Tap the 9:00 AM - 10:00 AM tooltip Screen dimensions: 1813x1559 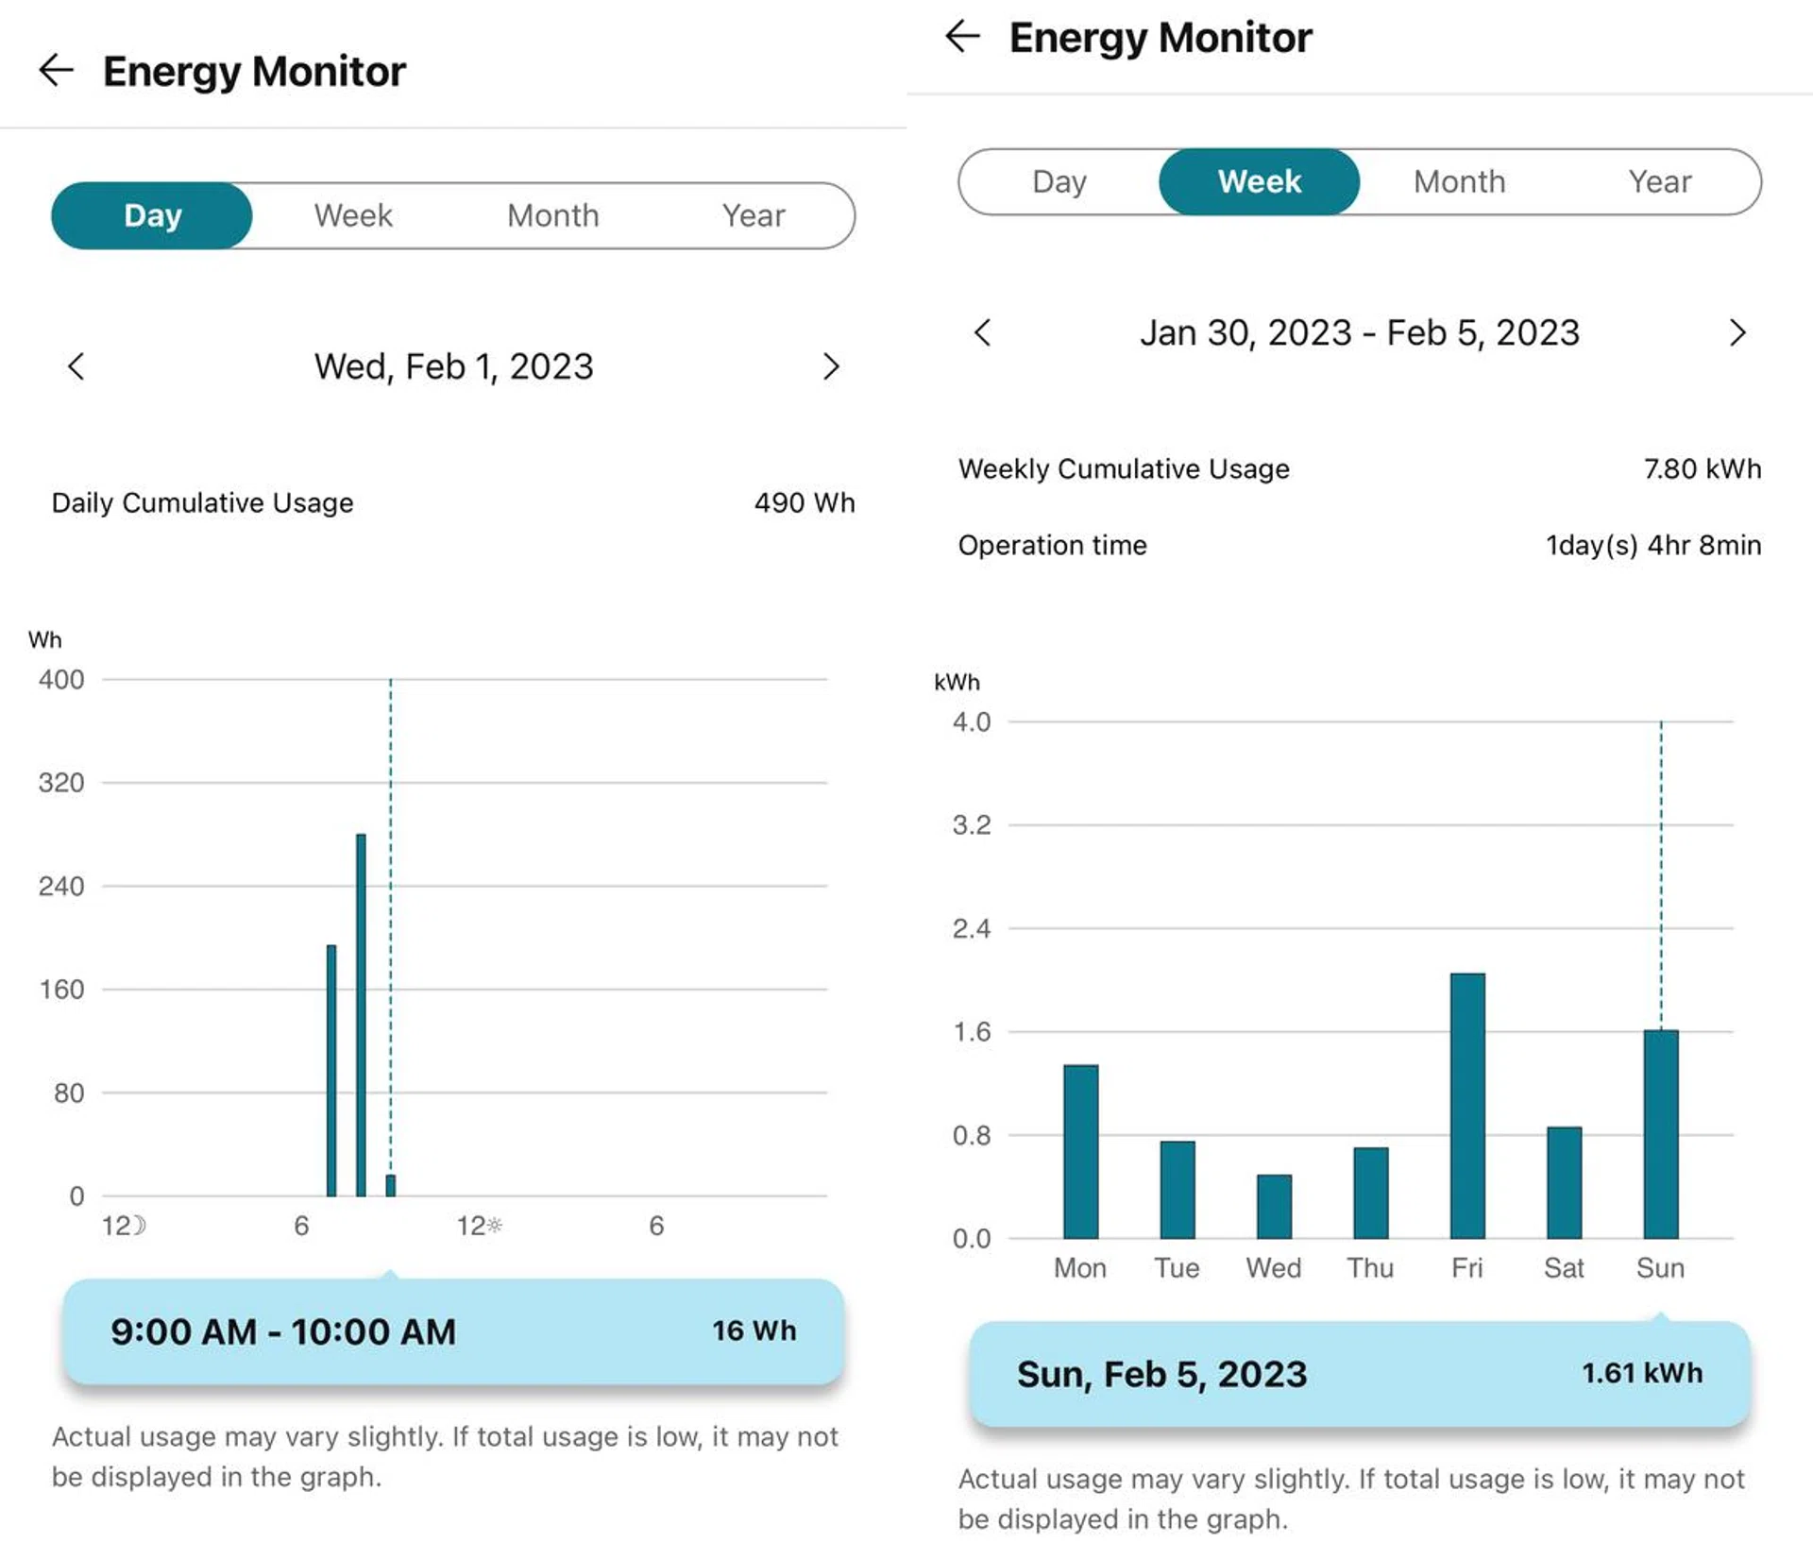point(452,1331)
